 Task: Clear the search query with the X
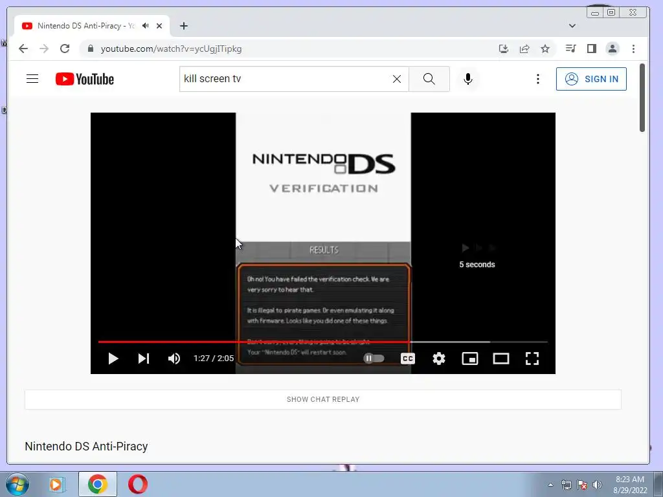pyautogui.click(x=397, y=79)
